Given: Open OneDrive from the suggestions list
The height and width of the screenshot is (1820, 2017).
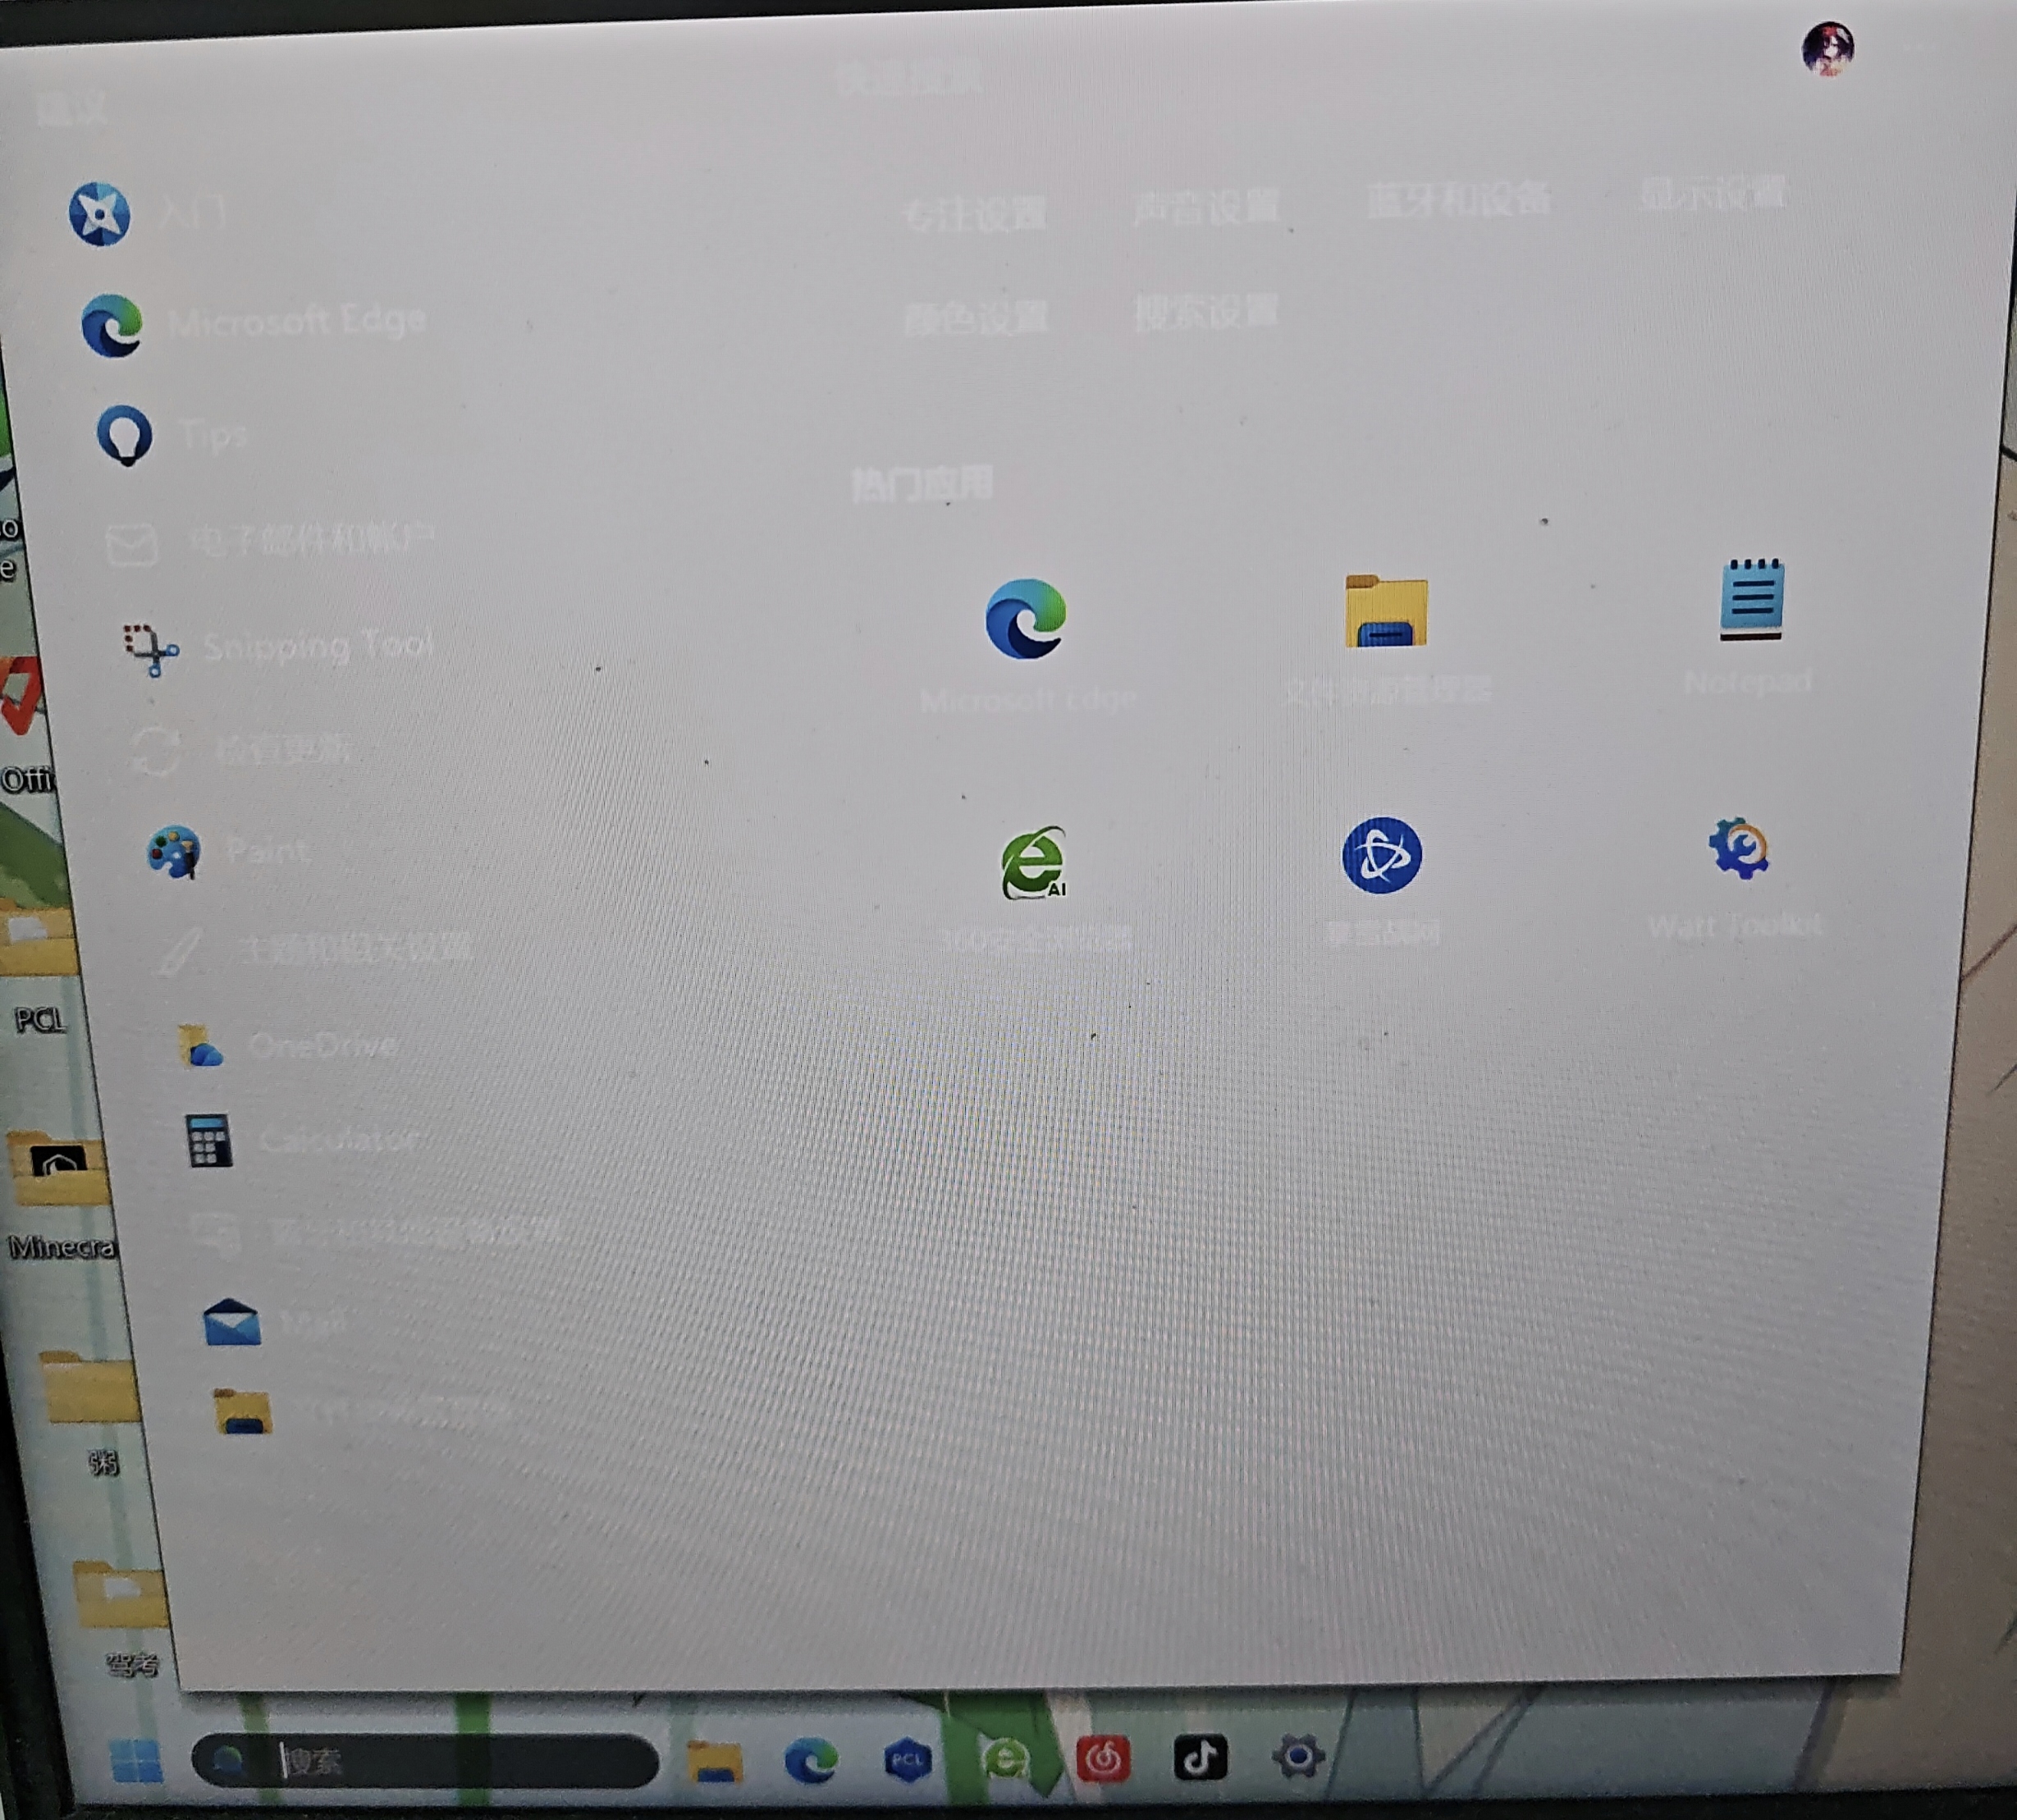Looking at the screenshot, I should pos(287,1046).
